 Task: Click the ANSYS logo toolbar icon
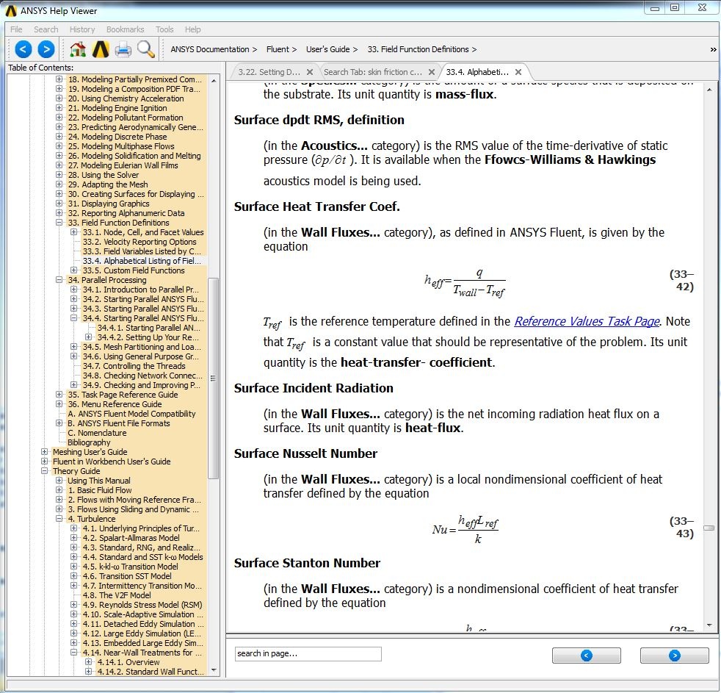pos(101,49)
